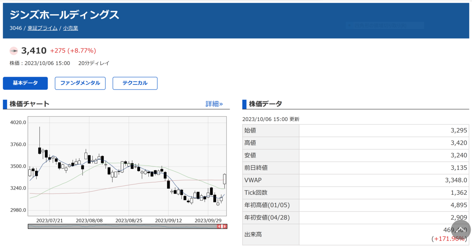
Task: Click the Tick回数 value 1,362
Action: pyautogui.click(x=459, y=192)
